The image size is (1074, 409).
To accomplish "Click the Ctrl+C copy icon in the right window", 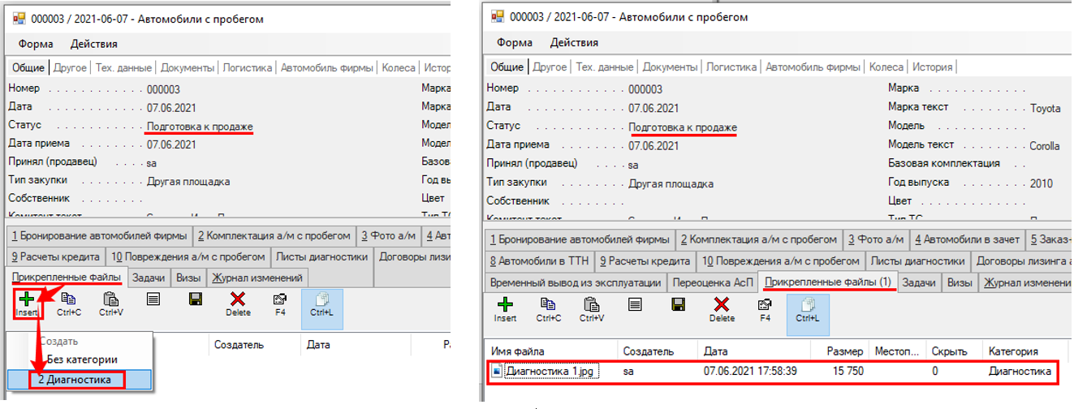I will coord(548,304).
